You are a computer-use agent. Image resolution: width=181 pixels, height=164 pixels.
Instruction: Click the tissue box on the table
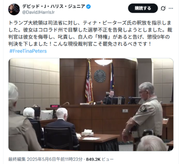point(87,132)
